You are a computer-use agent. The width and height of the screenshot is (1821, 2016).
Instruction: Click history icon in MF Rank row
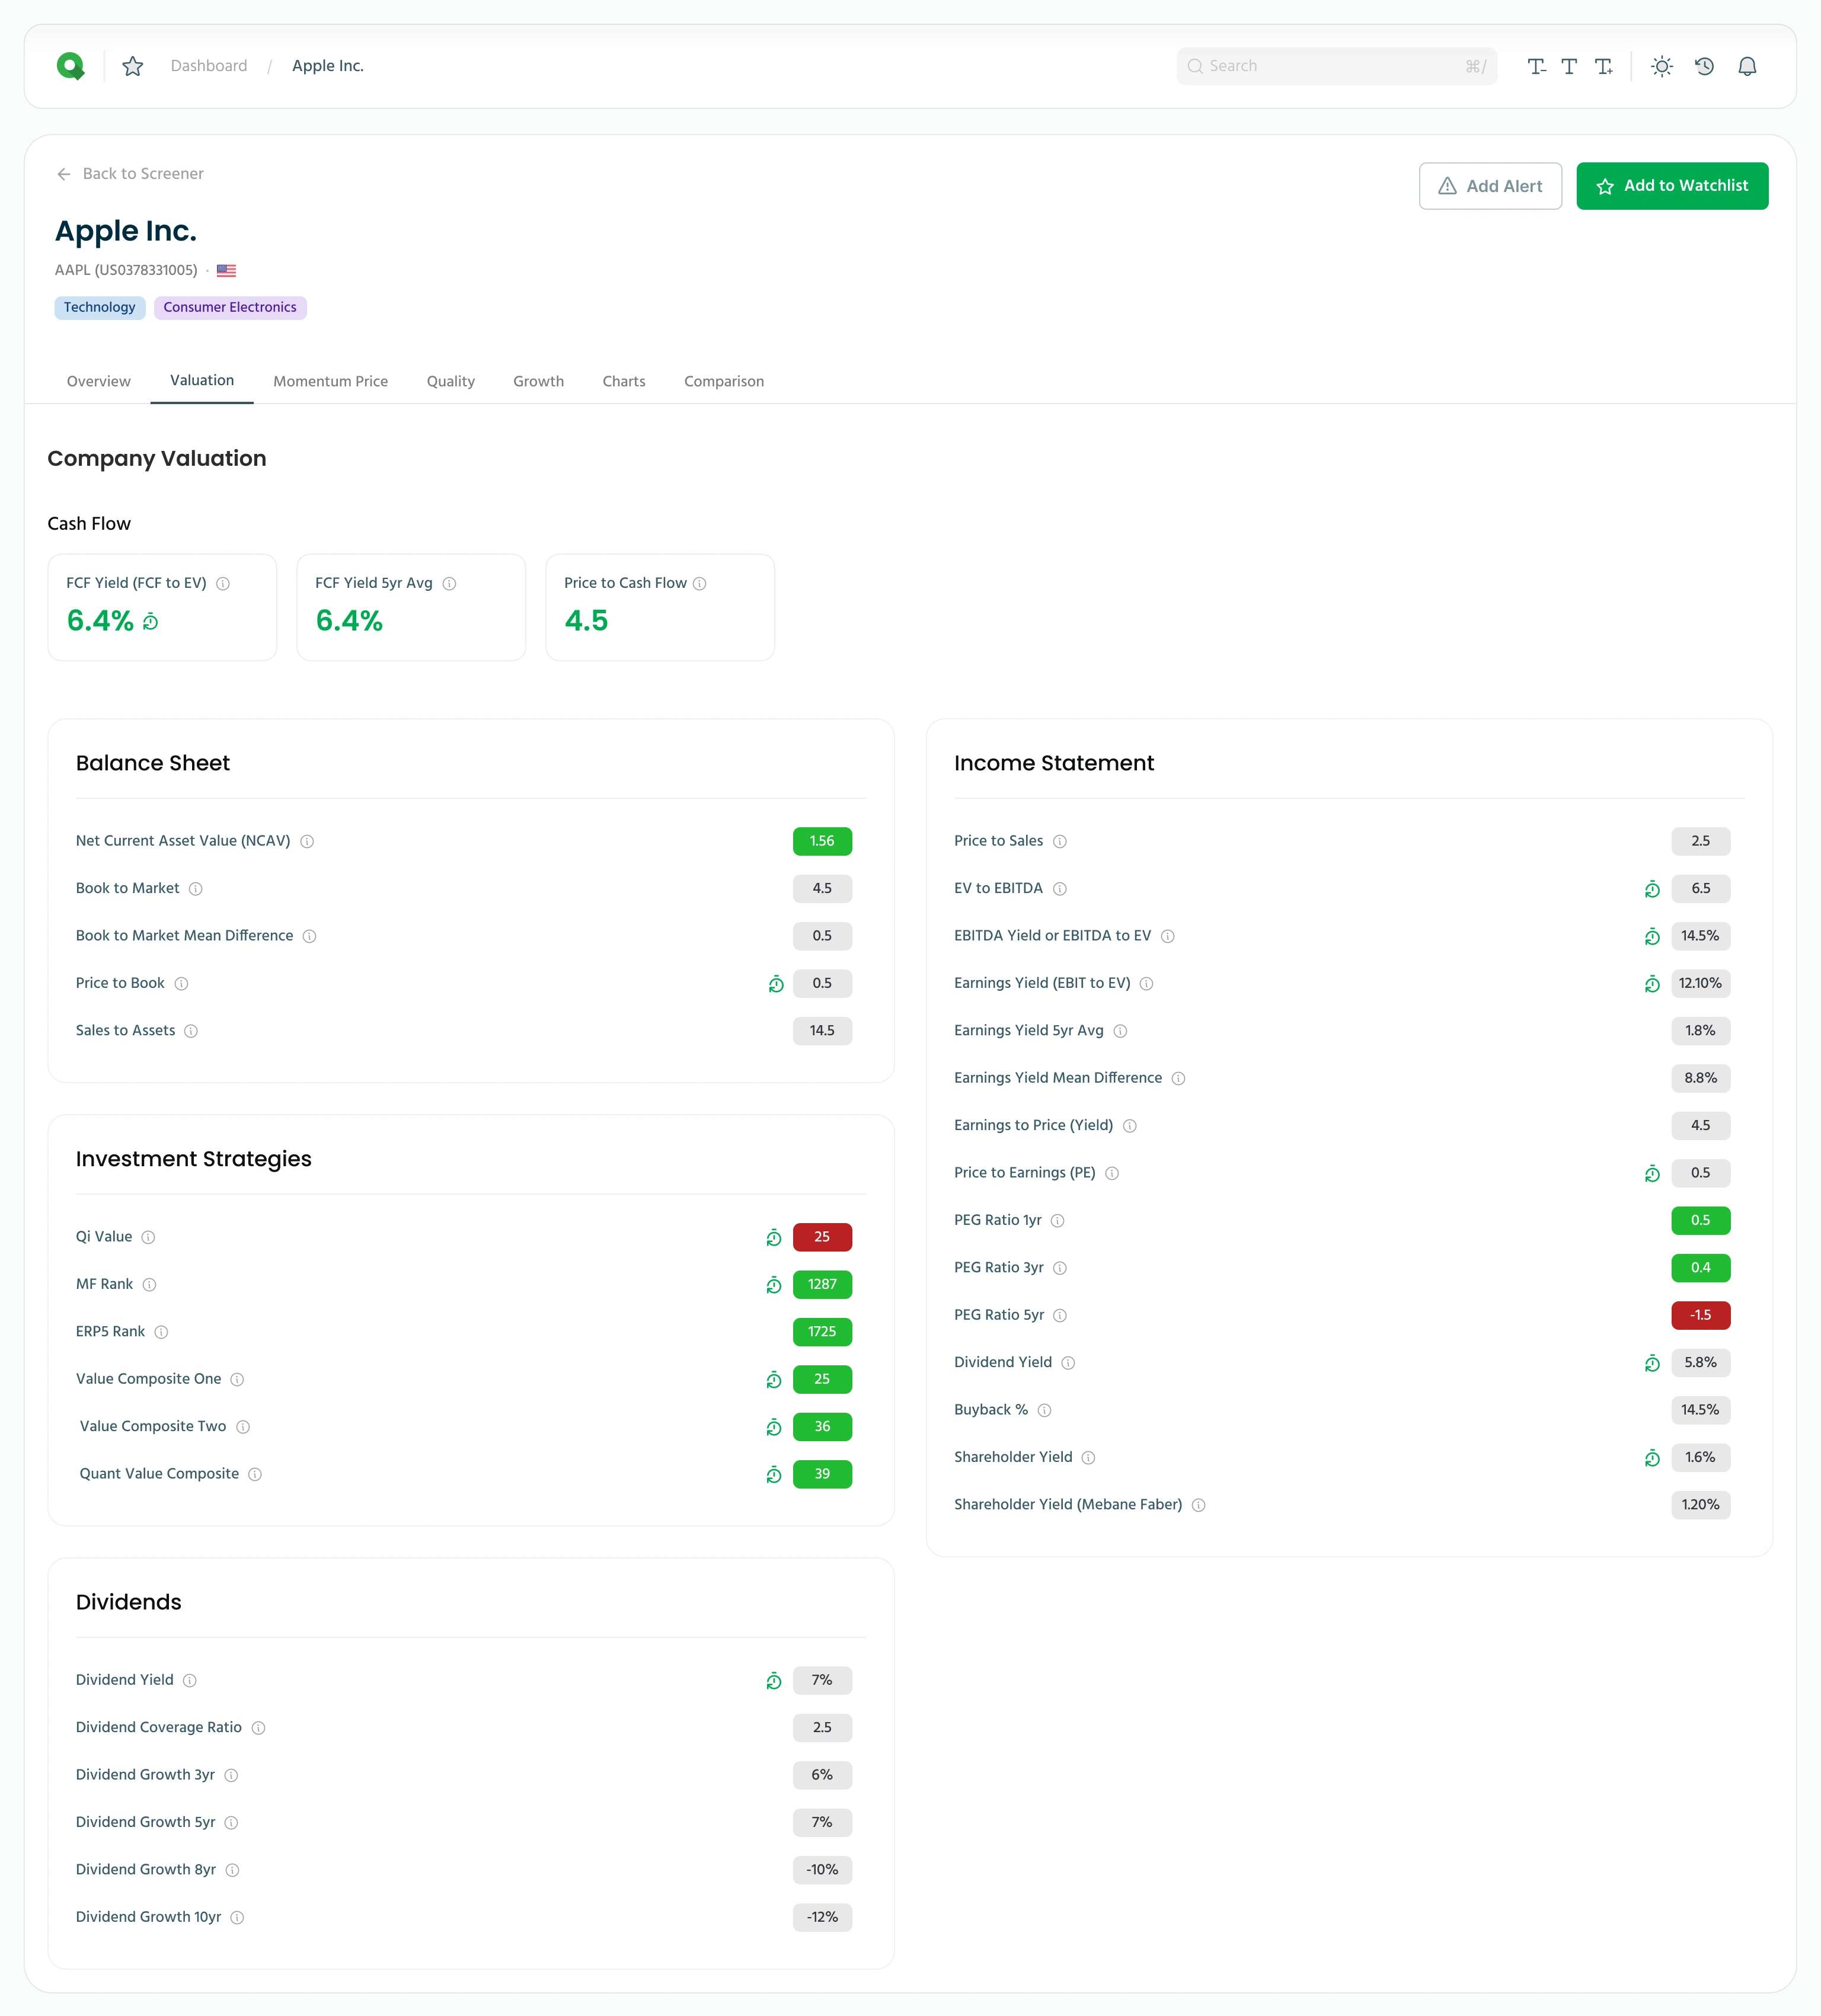[774, 1285]
